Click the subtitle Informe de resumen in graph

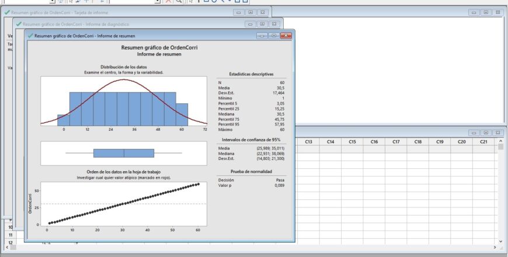(x=159, y=54)
